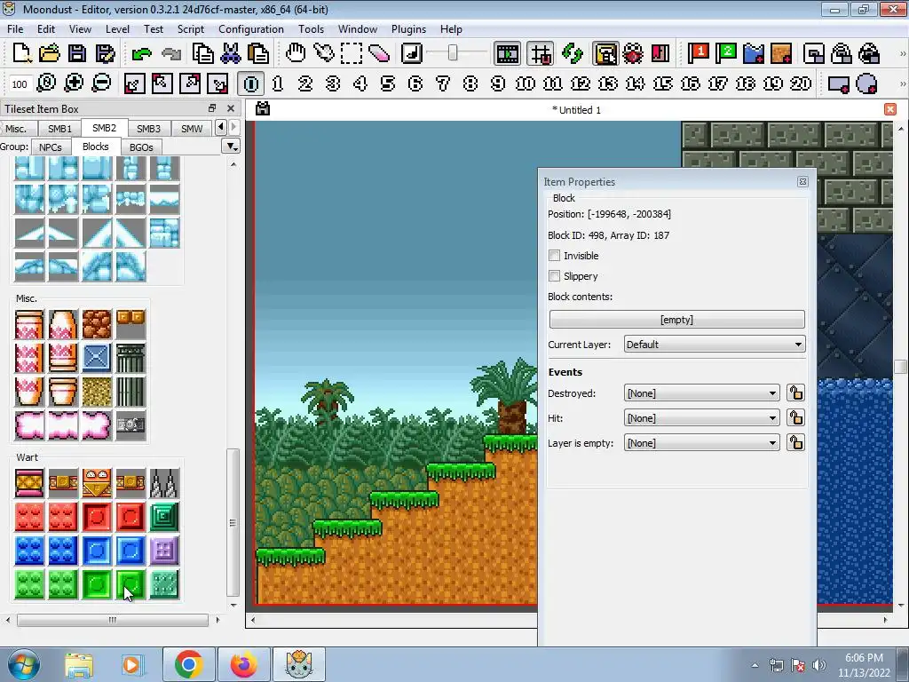Click the red bug debugger icon

tap(632, 53)
